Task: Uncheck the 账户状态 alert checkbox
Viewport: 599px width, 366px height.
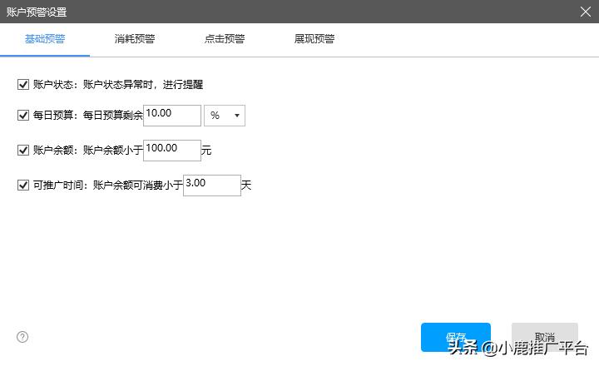Action: (23, 85)
